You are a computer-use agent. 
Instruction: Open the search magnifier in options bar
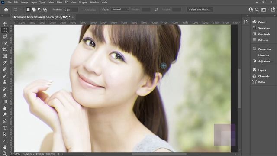[x=257, y=10]
